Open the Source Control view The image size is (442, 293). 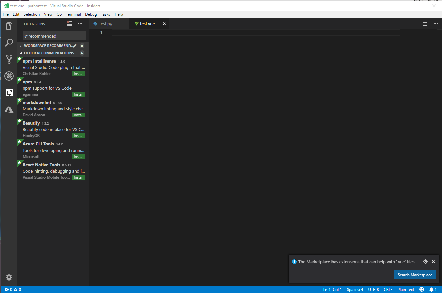coord(9,59)
